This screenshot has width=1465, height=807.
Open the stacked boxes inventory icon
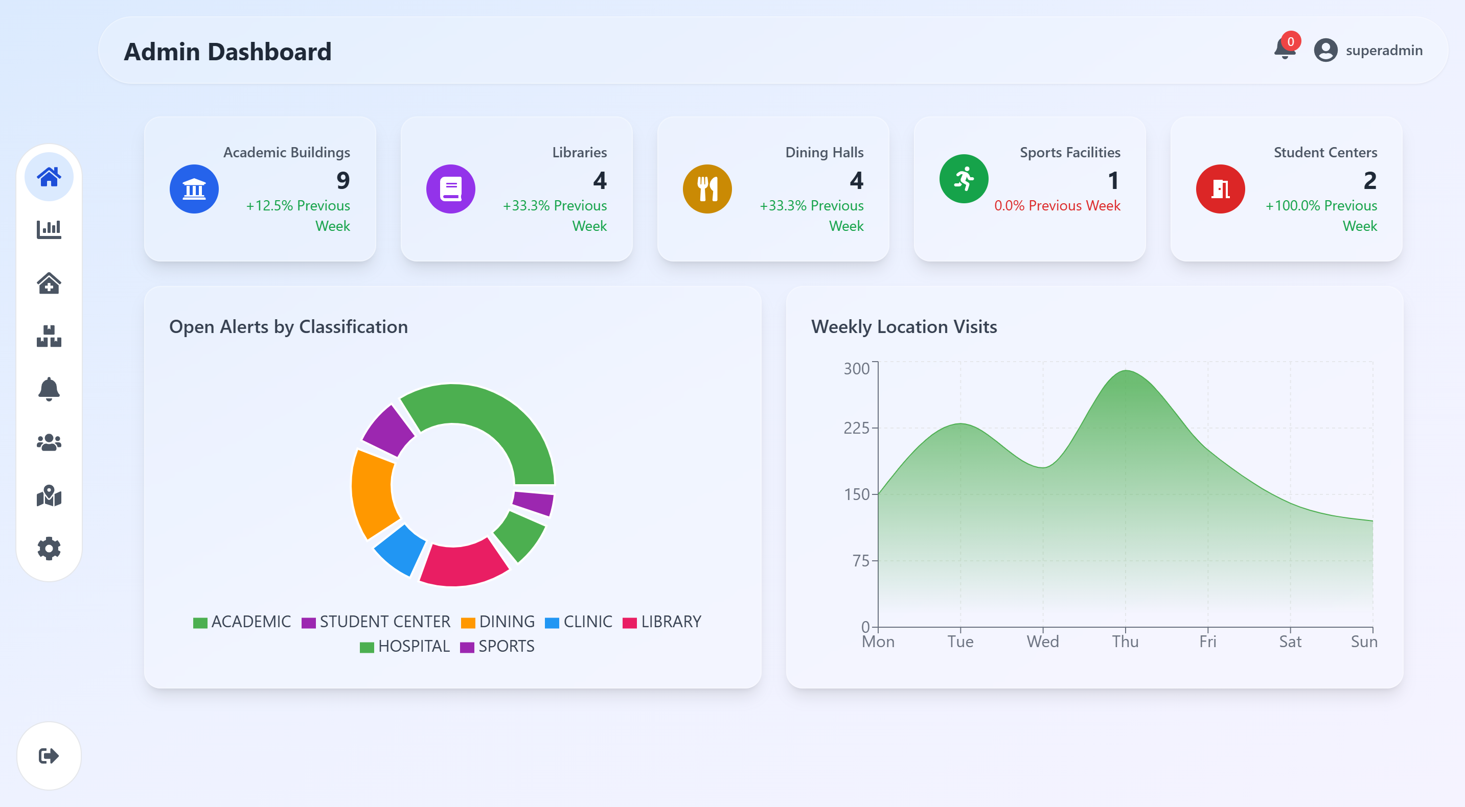(49, 337)
